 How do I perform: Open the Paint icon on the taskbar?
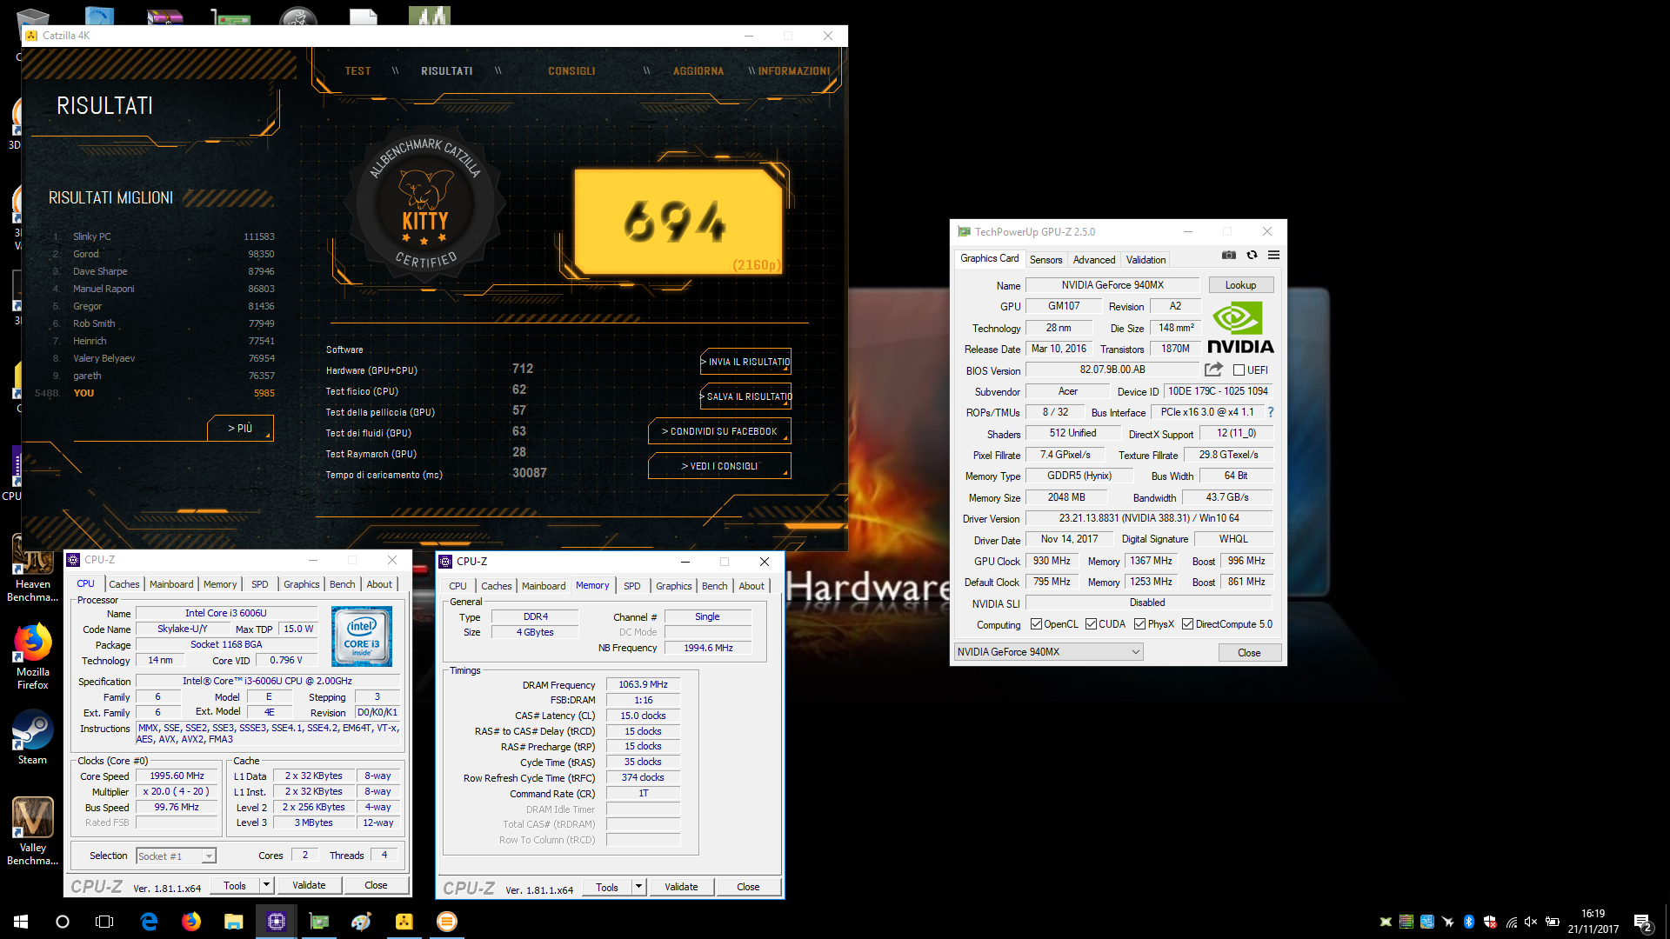tap(362, 922)
